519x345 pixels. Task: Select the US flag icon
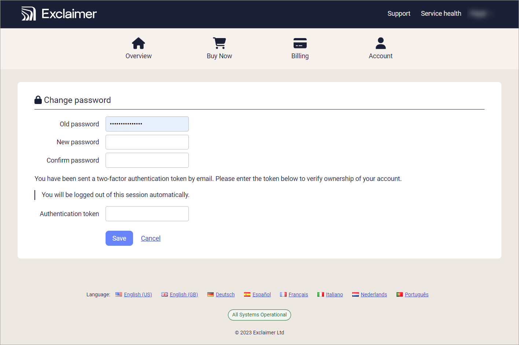point(119,294)
